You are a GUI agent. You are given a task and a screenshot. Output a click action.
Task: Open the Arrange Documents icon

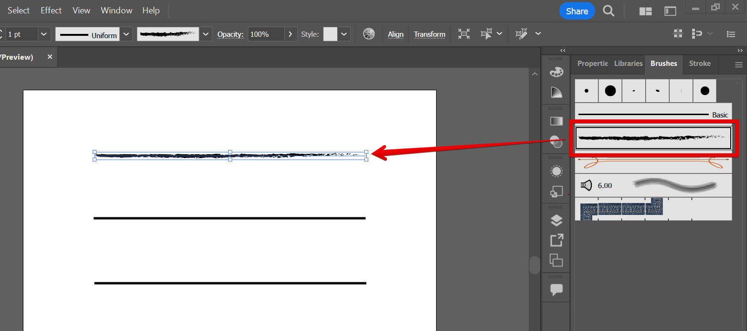pyautogui.click(x=646, y=11)
